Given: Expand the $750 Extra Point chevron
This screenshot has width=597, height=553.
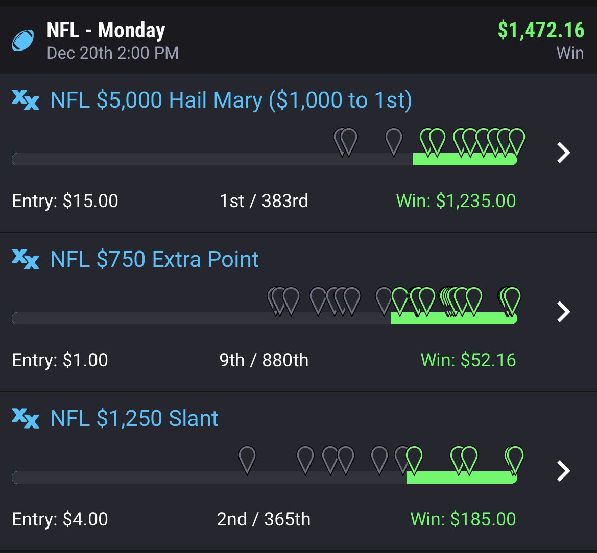Looking at the screenshot, I should [563, 312].
